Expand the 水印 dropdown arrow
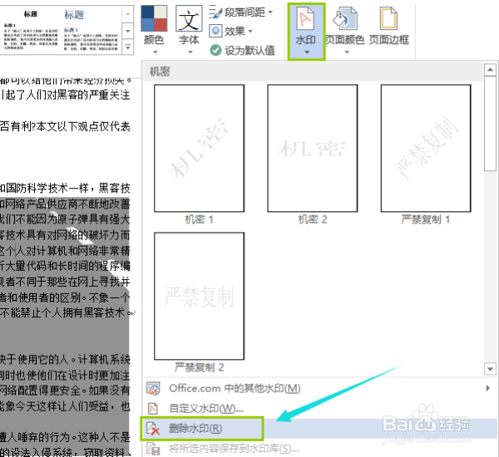The width and height of the screenshot is (499, 457). 306,52
